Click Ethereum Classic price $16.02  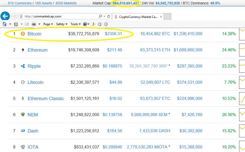pos(116,98)
